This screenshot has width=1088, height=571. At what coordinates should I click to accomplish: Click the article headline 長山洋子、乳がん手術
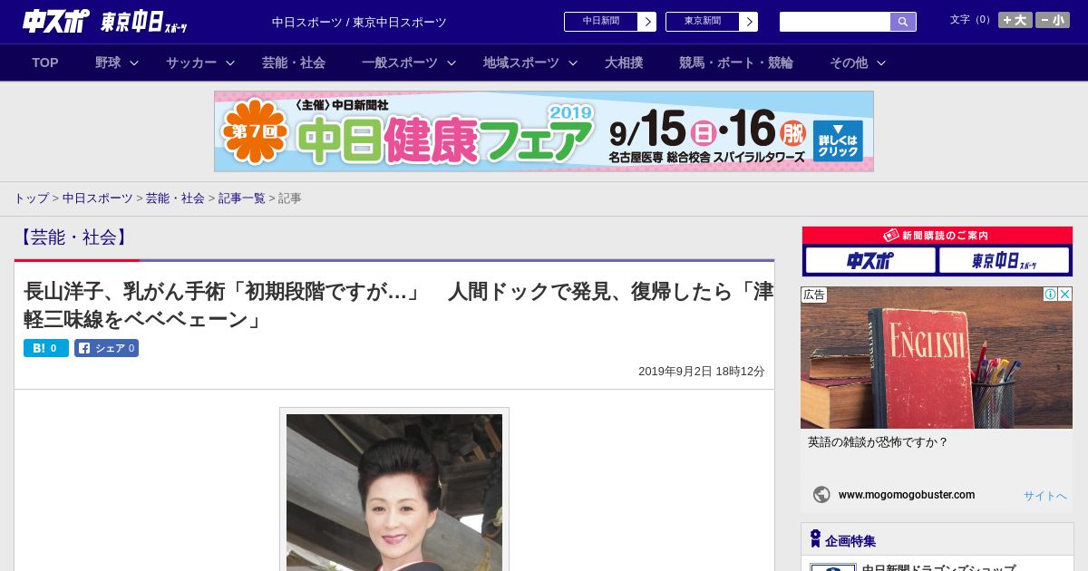399,305
